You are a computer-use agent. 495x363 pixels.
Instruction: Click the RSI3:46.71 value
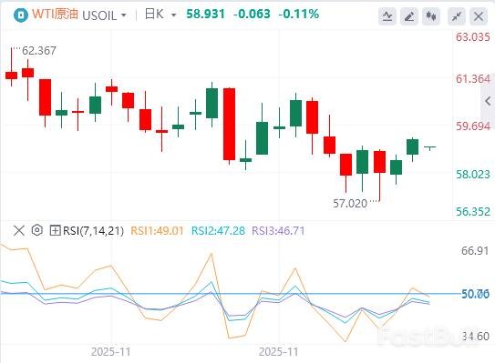tap(278, 231)
